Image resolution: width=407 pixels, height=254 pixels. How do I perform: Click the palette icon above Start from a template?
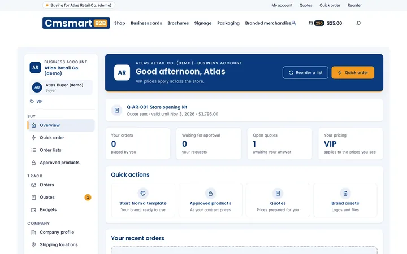143,193
